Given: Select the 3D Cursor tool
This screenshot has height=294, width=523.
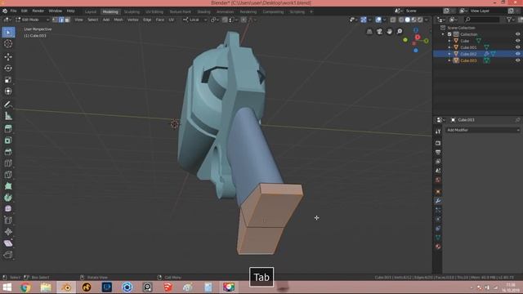Looking at the screenshot, I should [8, 43].
